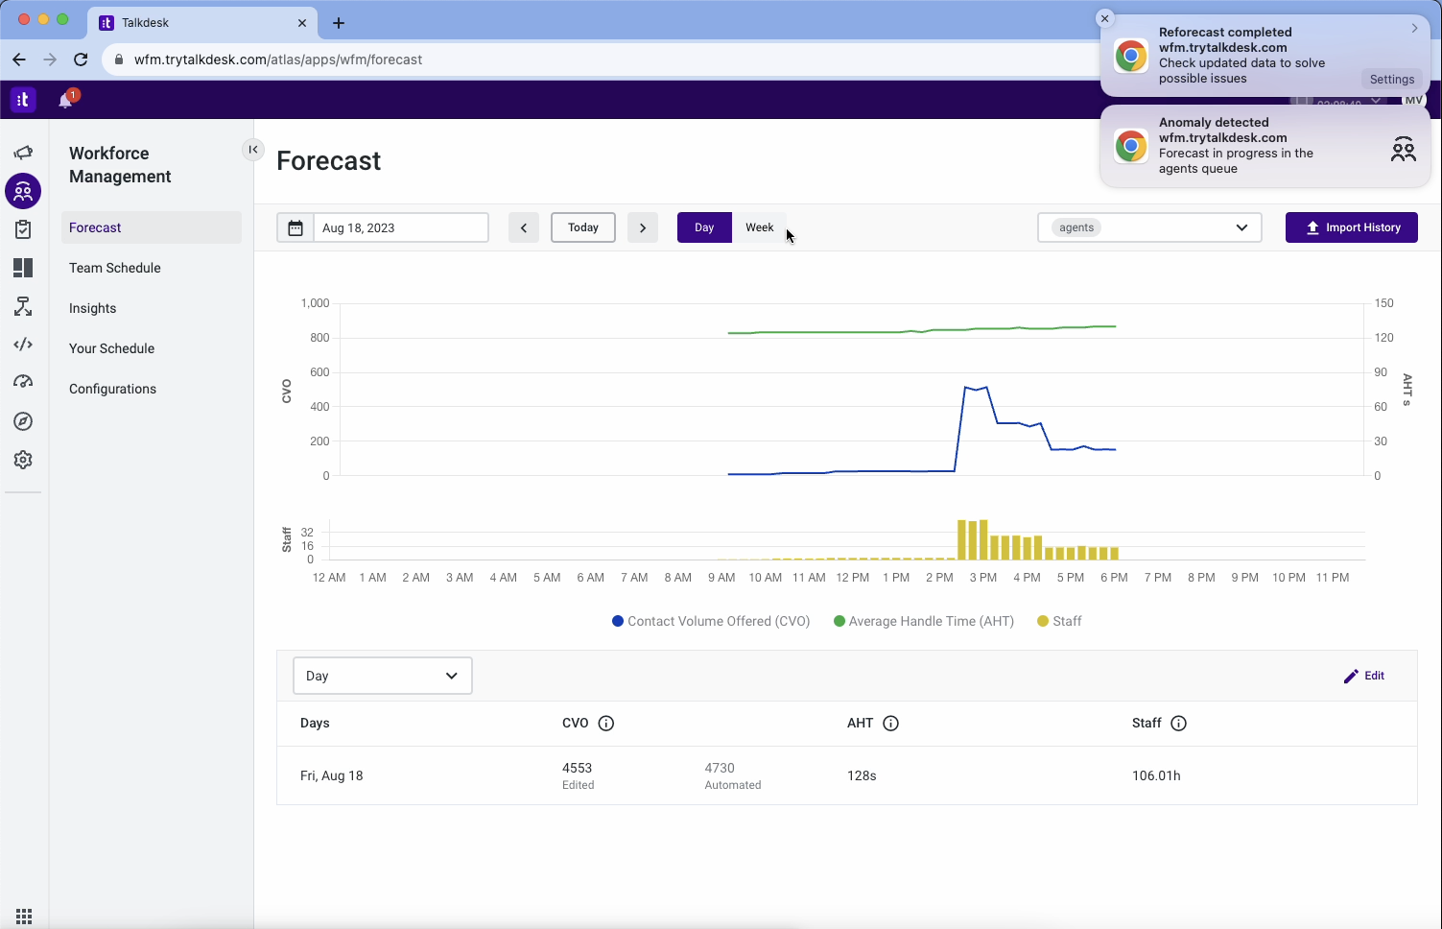
Task: Go to Team Schedule in the navigation
Action: point(114,268)
